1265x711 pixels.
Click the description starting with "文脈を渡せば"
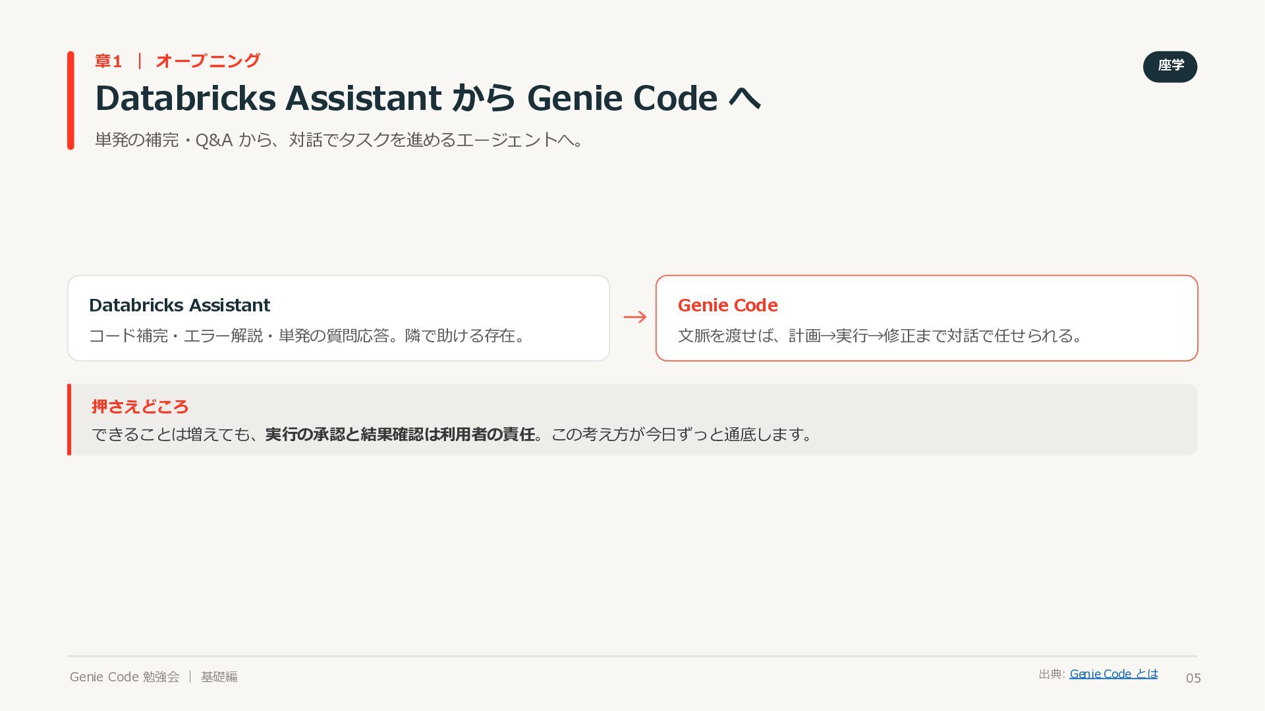pos(880,336)
